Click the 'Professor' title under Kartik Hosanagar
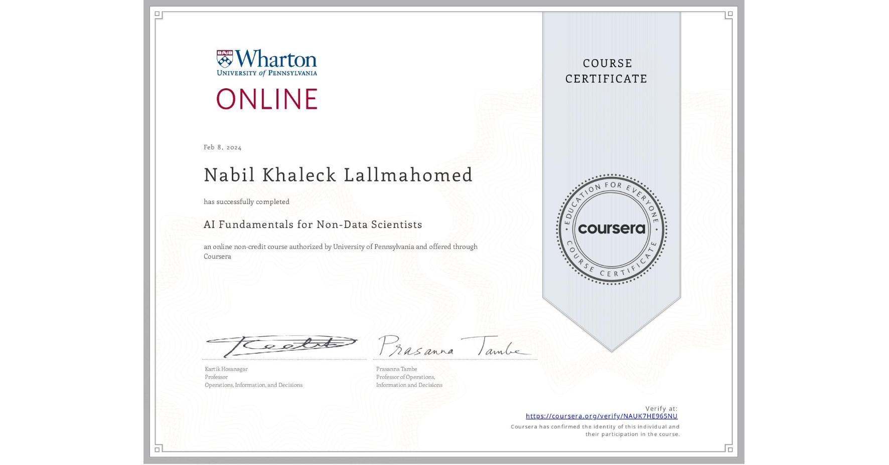Viewport: 889px width, 465px height. [216, 377]
